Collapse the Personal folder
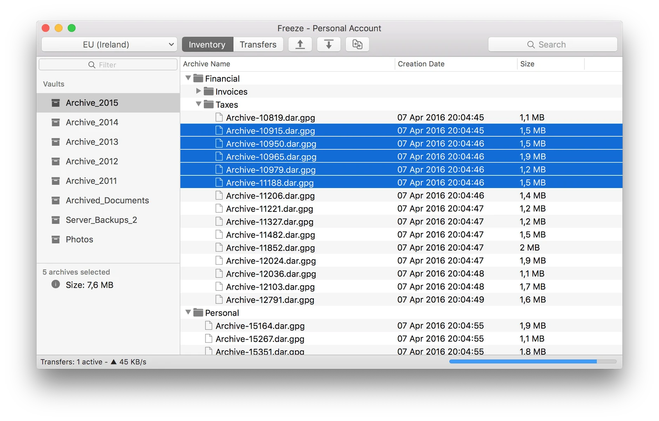The image size is (659, 421). pos(188,312)
